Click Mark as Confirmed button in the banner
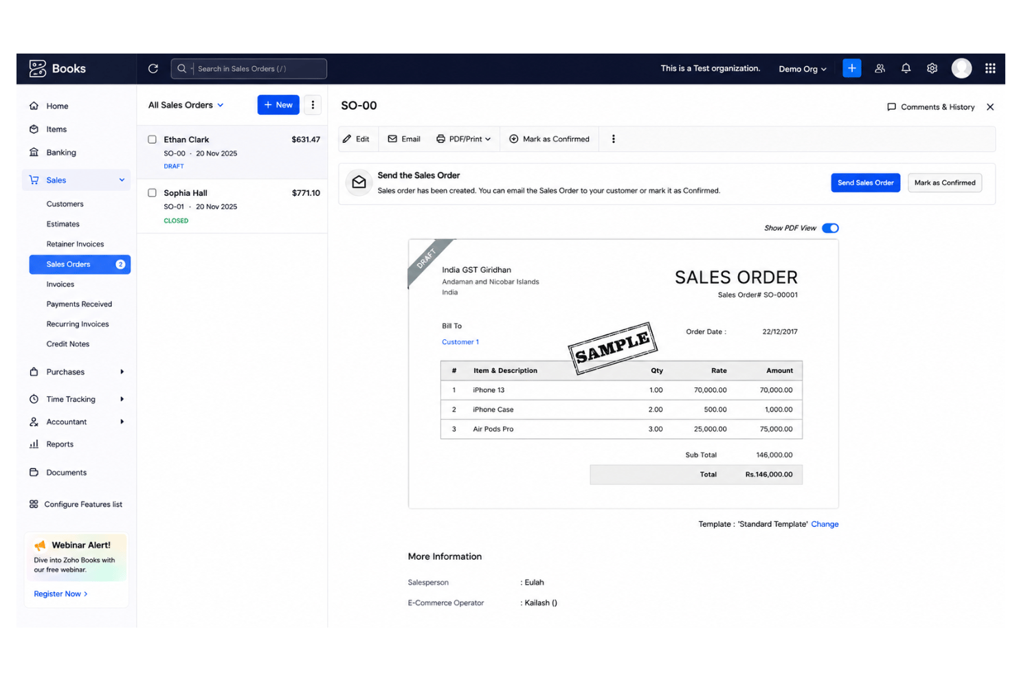Viewport: 1017px width, 678px height. [x=945, y=183]
